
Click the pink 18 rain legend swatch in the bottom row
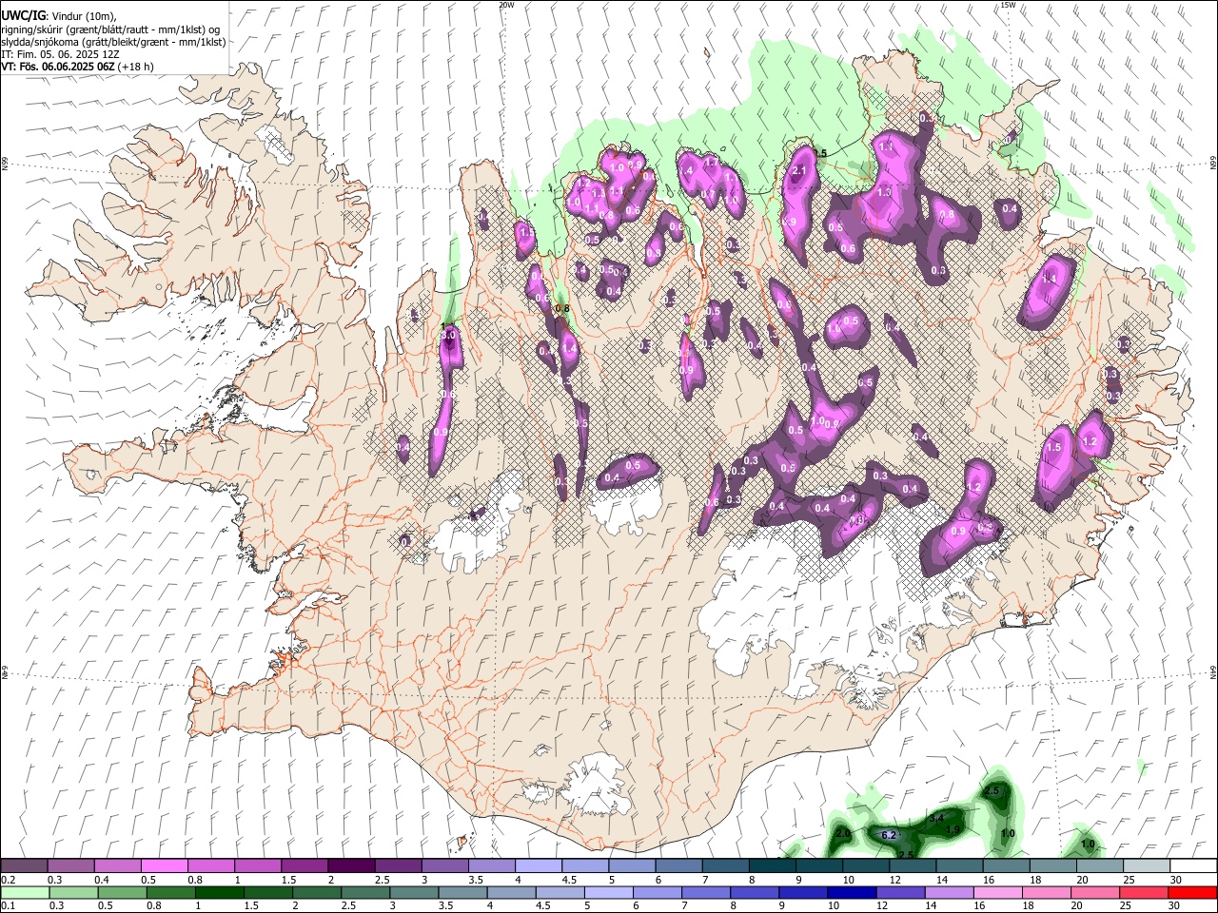click(x=1047, y=892)
